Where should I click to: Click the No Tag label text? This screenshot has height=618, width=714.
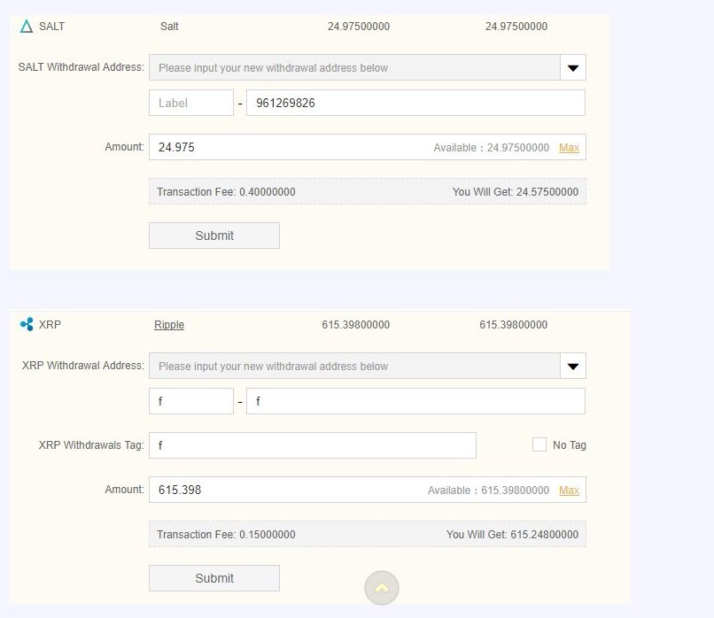pyautogui.click(x=570, y=445)
